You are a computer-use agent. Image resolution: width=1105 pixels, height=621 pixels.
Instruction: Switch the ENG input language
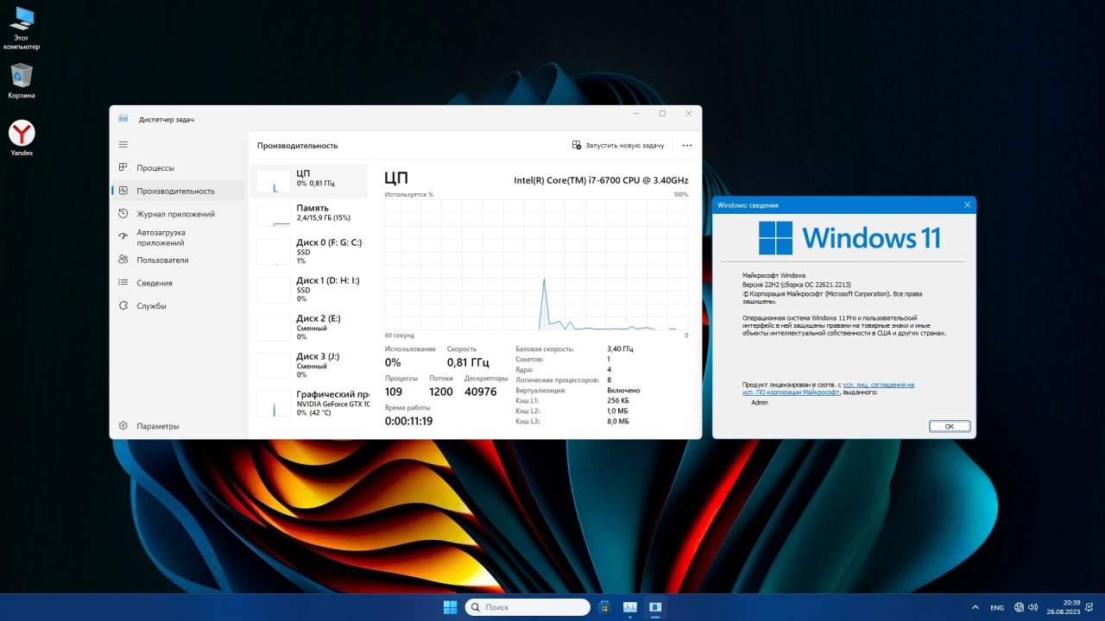pyautogui.click(x=997, y=607)
